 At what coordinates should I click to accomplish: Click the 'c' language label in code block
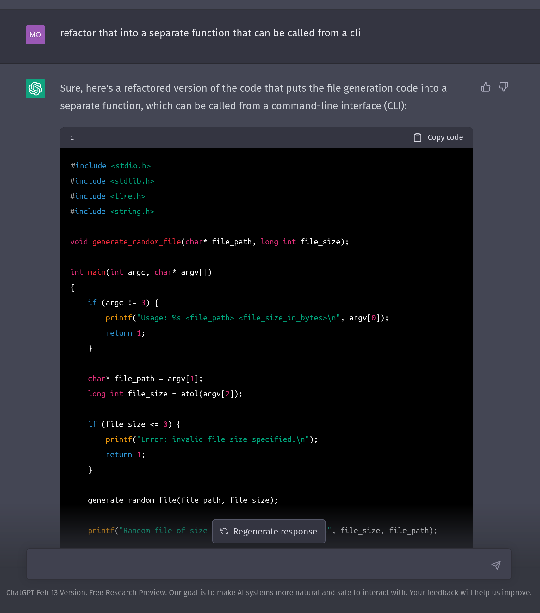(72, 137)
